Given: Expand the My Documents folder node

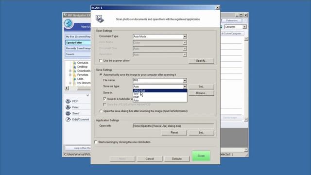Looking at the screenshot, I should (x=70, y=83).
